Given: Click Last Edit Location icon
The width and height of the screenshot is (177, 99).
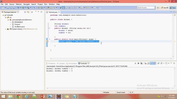Looking at the screenshot, I should tap(87, 8).
